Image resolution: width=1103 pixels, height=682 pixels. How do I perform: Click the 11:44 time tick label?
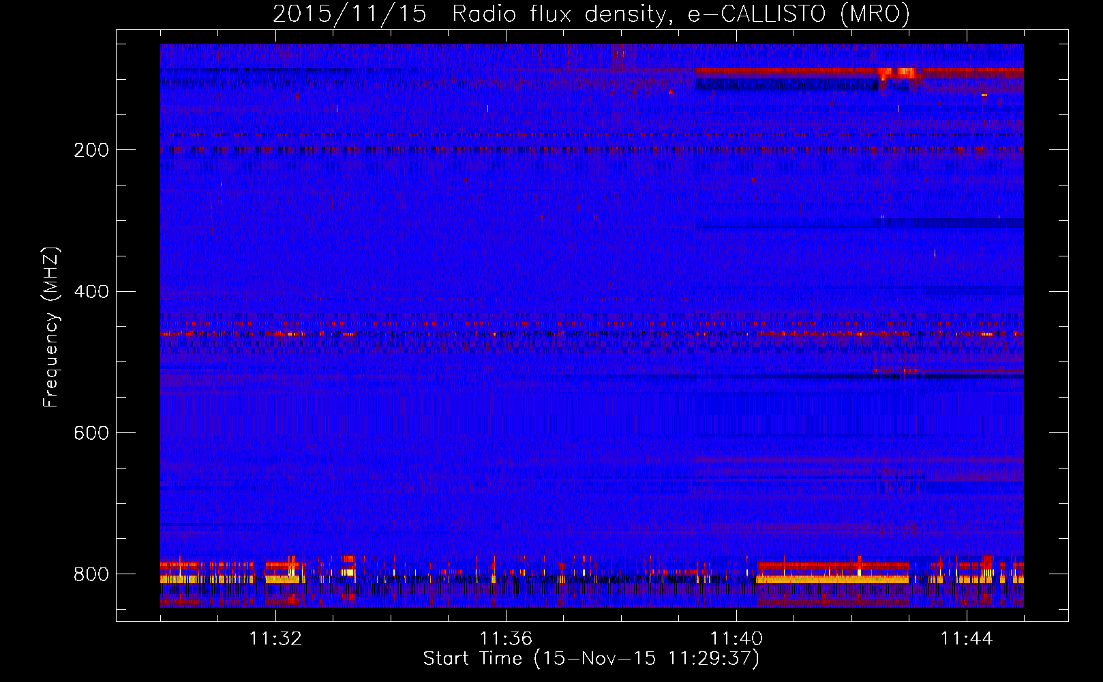(x=967, y=638)
